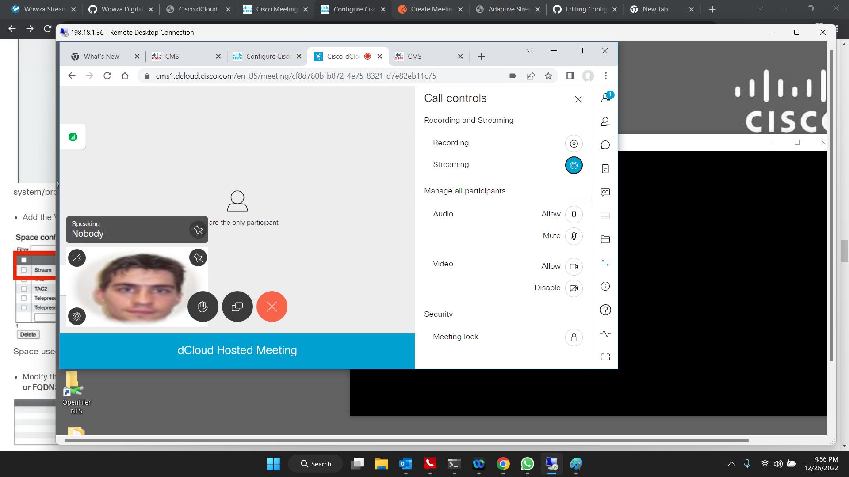
Task: Raise your hand in the meeting
Action: tap(203, 306)
